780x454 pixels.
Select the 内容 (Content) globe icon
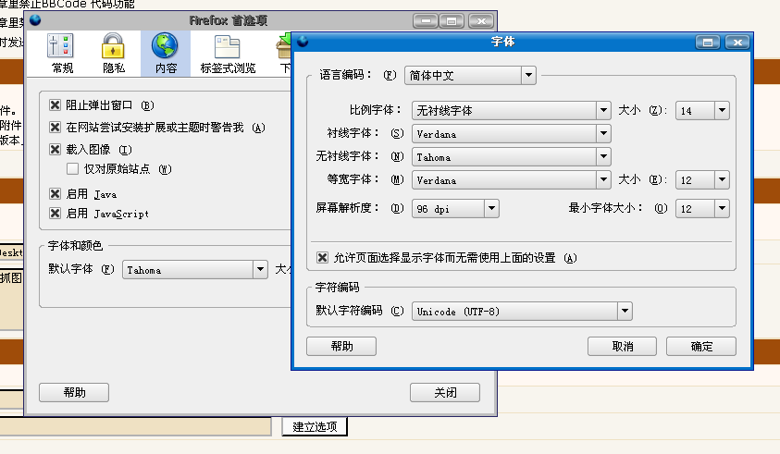165,54
